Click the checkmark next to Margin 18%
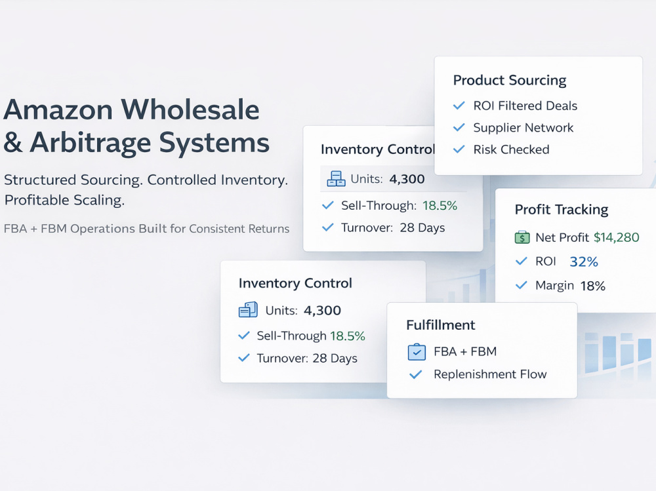Image resolution: width=656 pixels, height=491 pixels. click(522, 285)
